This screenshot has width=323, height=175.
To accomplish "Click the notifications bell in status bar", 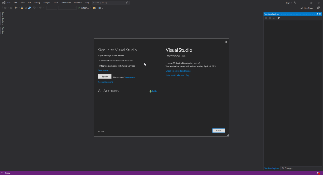I will (318, 173).
